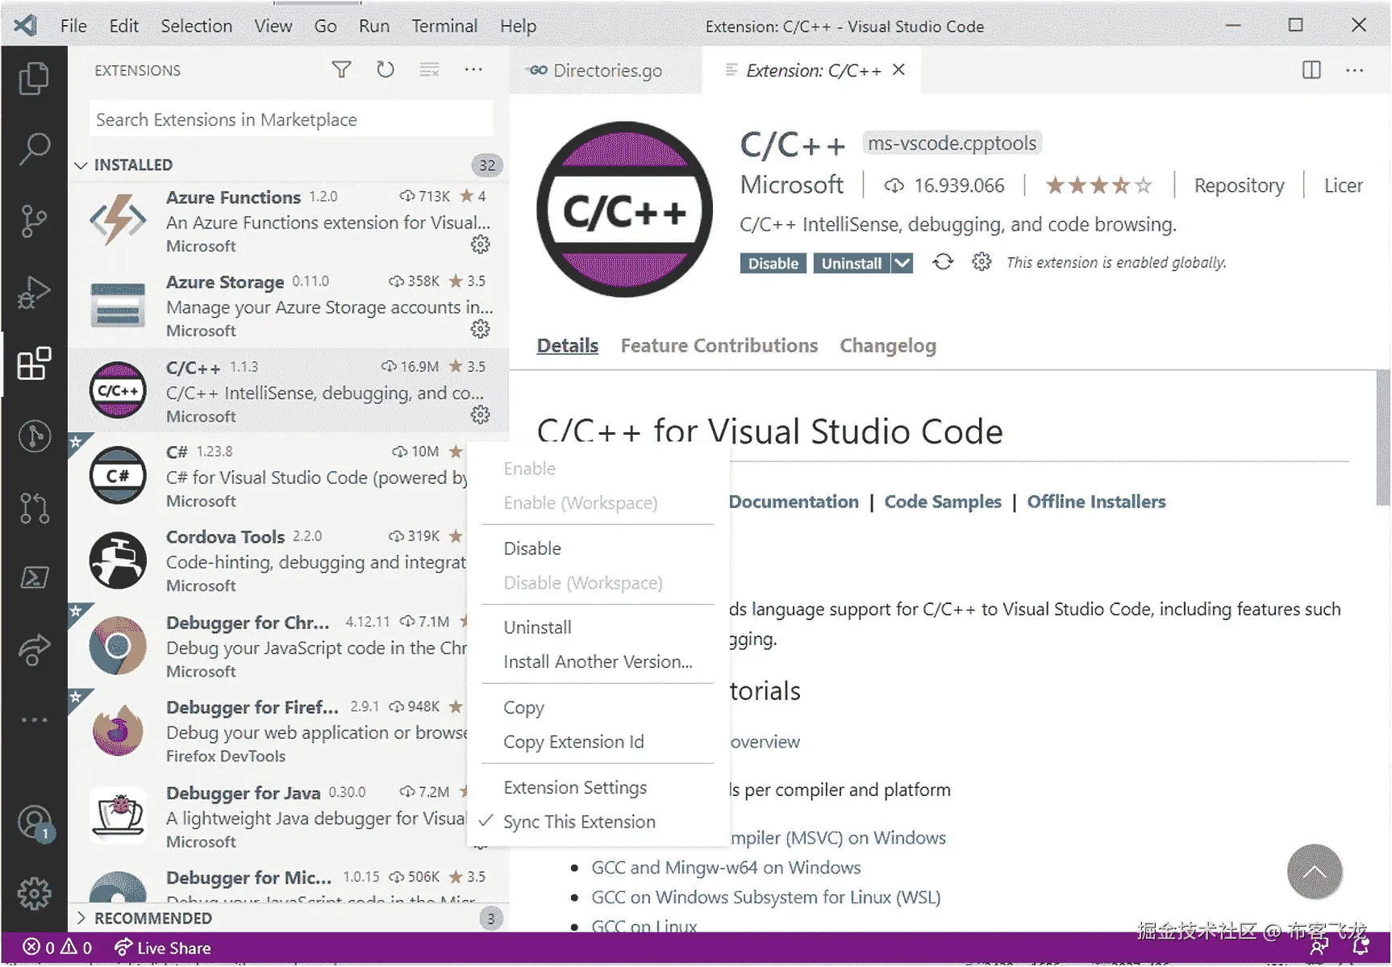1392x967 pixels.
Task: Filter extensions with the funnel icon
Action: click(x=341, y=70)
